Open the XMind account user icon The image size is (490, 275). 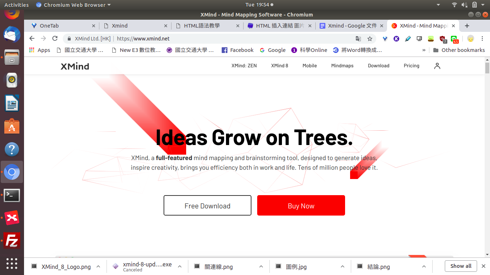tap(437, 66)
